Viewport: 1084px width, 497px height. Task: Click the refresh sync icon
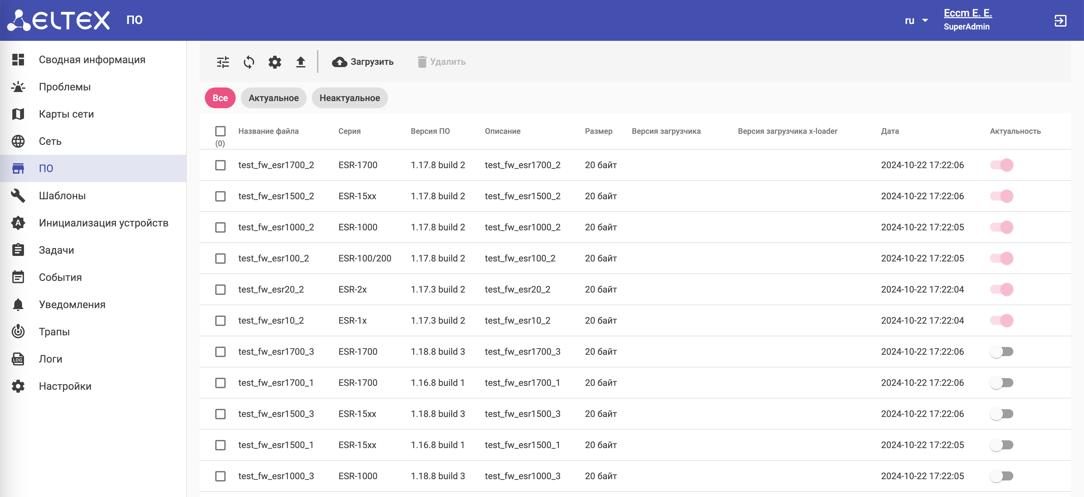[x=249, y=62]
